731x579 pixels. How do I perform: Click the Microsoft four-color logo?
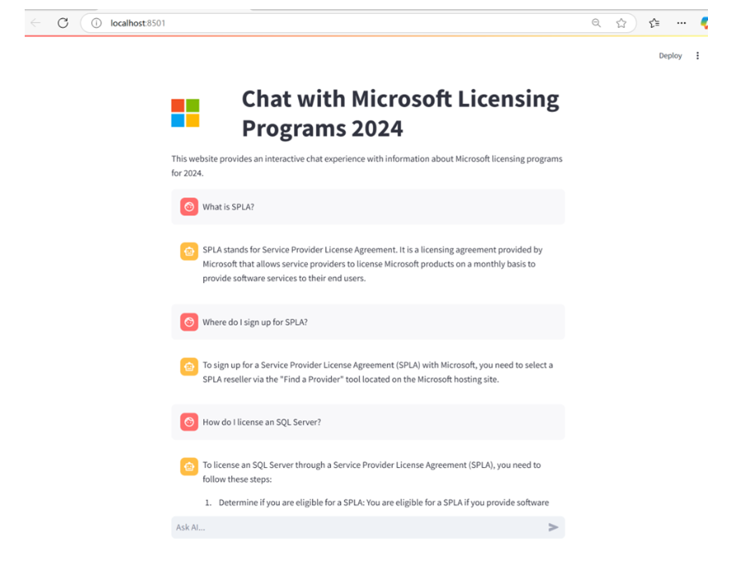pos(185,113)
